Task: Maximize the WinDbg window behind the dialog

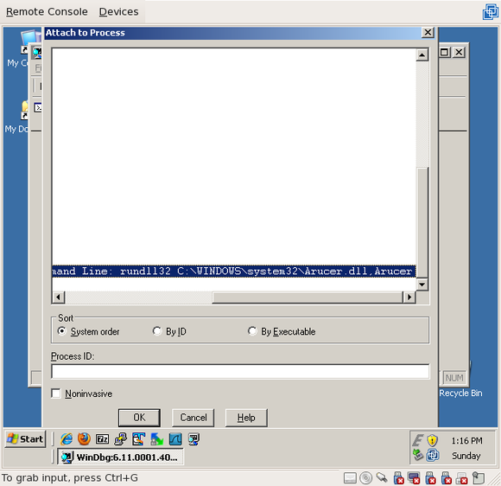Action: click(x=444, y=52)
